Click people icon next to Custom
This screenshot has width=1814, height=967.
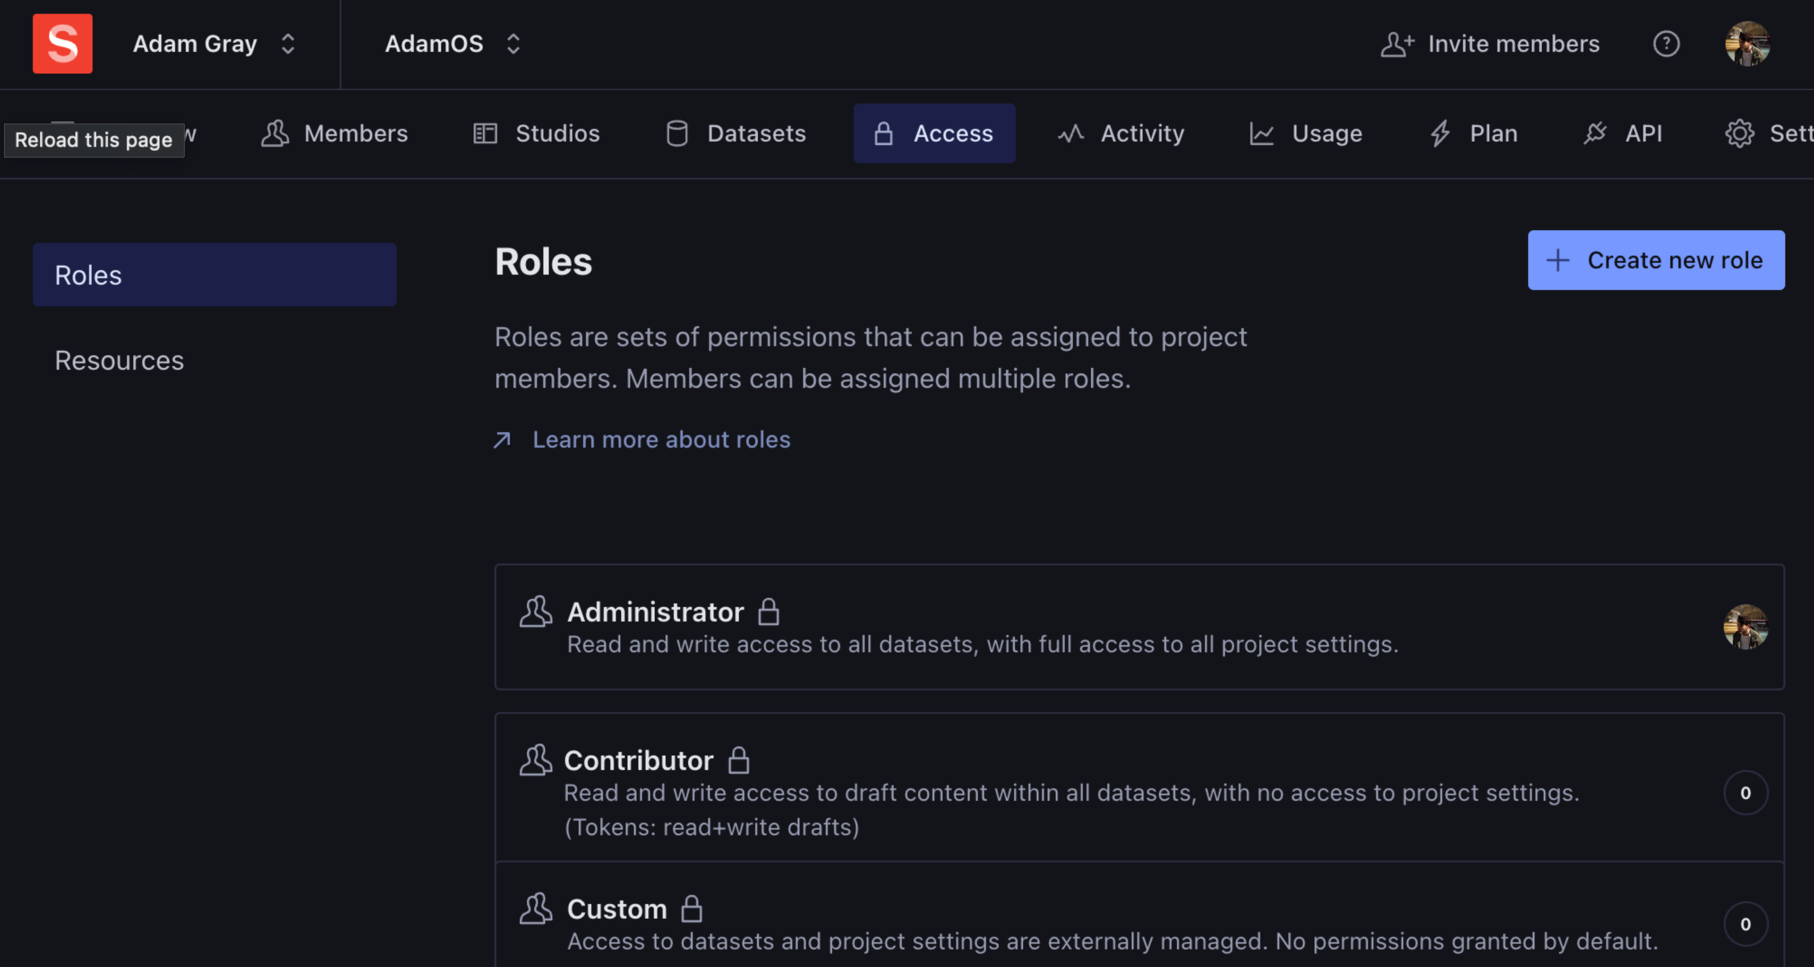(x=535, y=908)
